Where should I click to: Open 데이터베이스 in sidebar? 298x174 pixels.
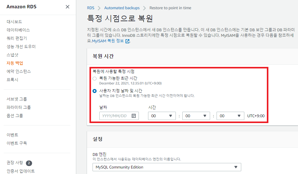(x=18, y=30)
